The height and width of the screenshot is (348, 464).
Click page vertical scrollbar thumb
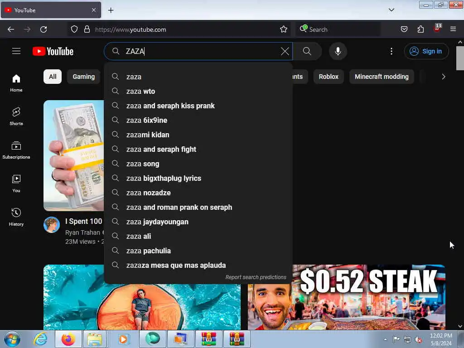click(x=460, y=58)
